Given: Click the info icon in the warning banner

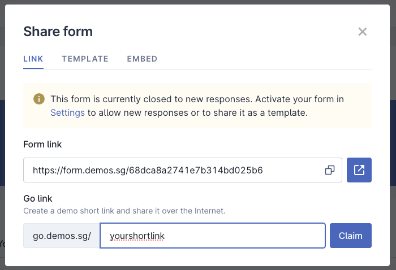Looking at the screenshot, I should (x=39, y=99).
